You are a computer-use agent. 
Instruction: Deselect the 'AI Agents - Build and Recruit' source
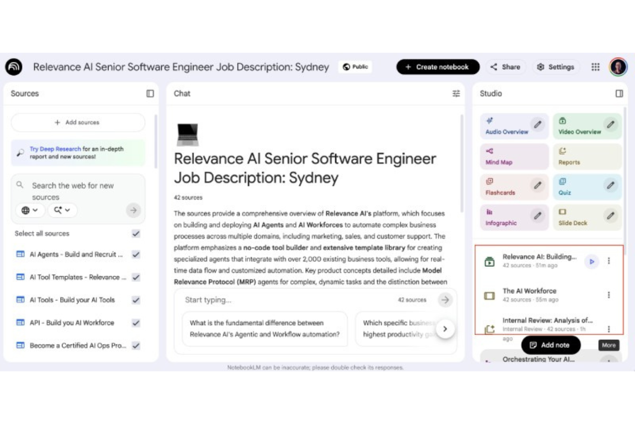[136, 254]
